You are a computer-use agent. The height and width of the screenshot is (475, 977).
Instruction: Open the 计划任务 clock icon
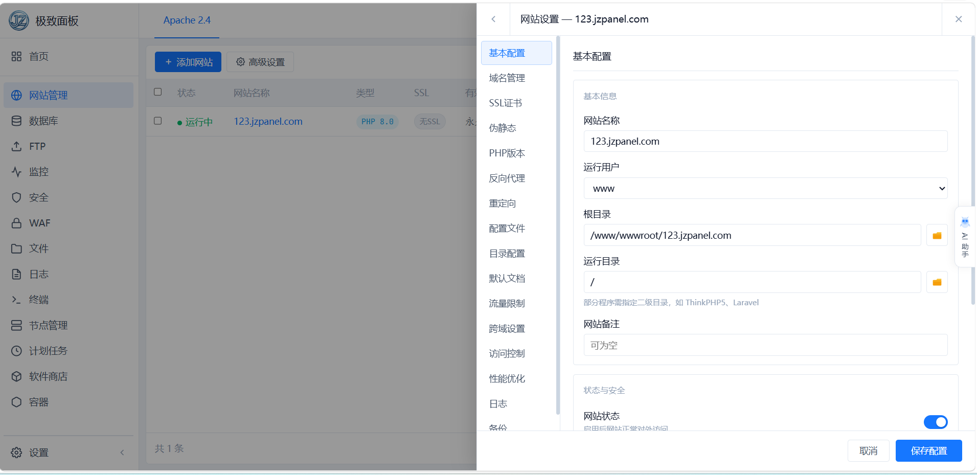click(16, 351)
